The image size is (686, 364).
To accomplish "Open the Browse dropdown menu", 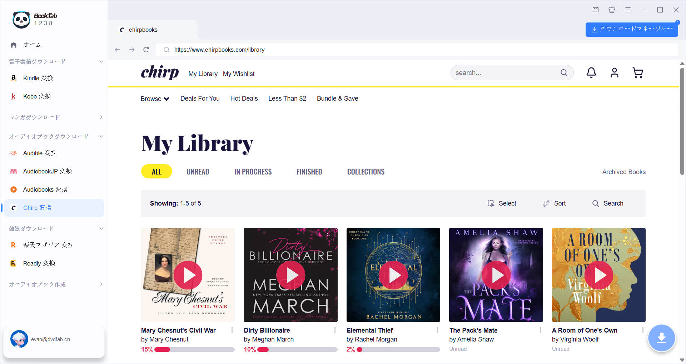I will pos(155,99).
